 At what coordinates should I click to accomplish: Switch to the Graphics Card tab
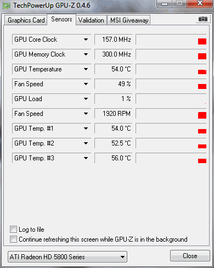tap(26, 20)
